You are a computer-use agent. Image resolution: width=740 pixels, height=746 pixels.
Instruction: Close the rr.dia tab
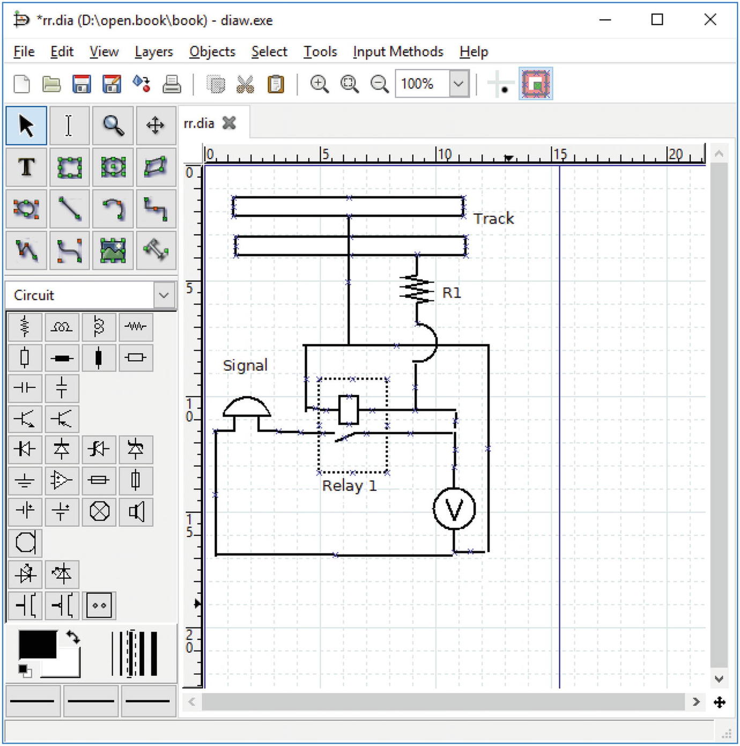point(230,123)
